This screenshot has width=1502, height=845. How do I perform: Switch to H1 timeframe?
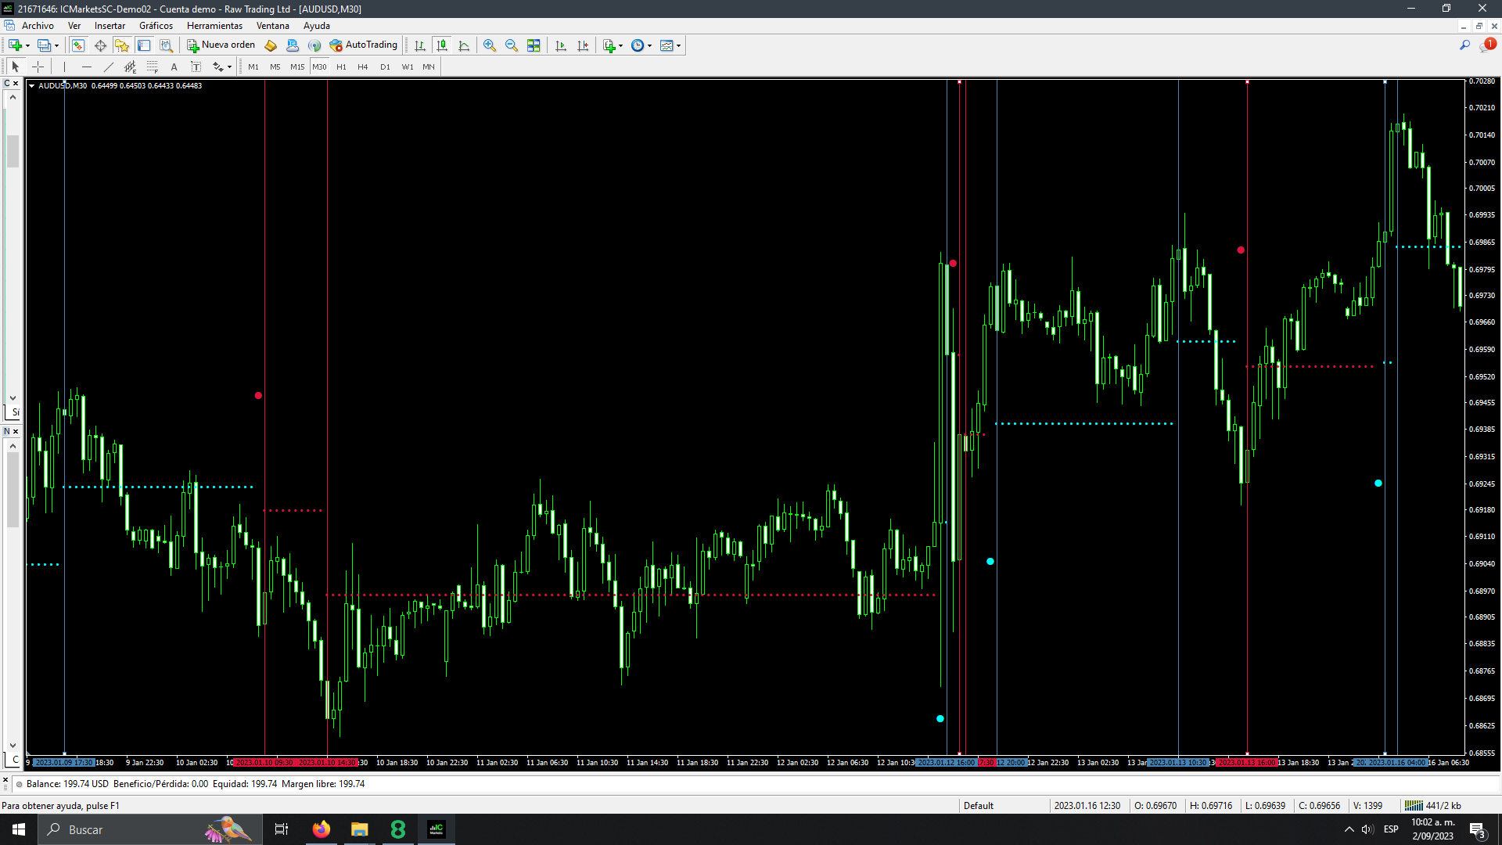point(341,67)
